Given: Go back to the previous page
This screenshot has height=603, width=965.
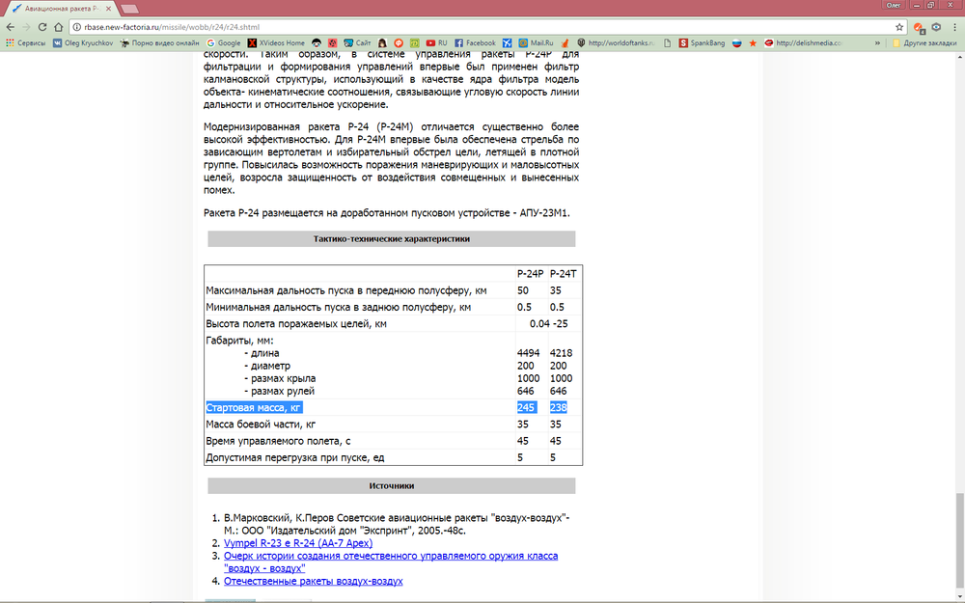Looking at the screenshot, I should coord(10,27).
